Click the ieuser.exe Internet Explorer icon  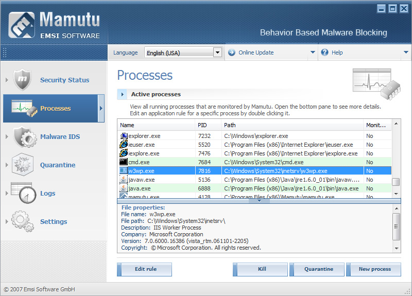click(124, 145)
